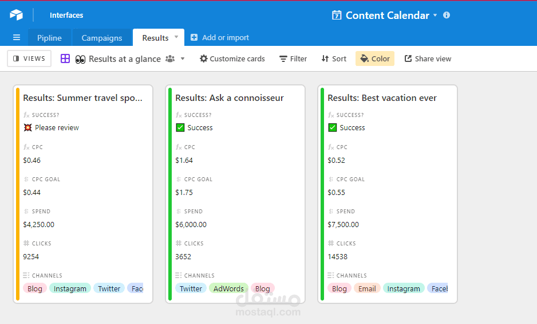Open Share view options

tap(428, 58)
